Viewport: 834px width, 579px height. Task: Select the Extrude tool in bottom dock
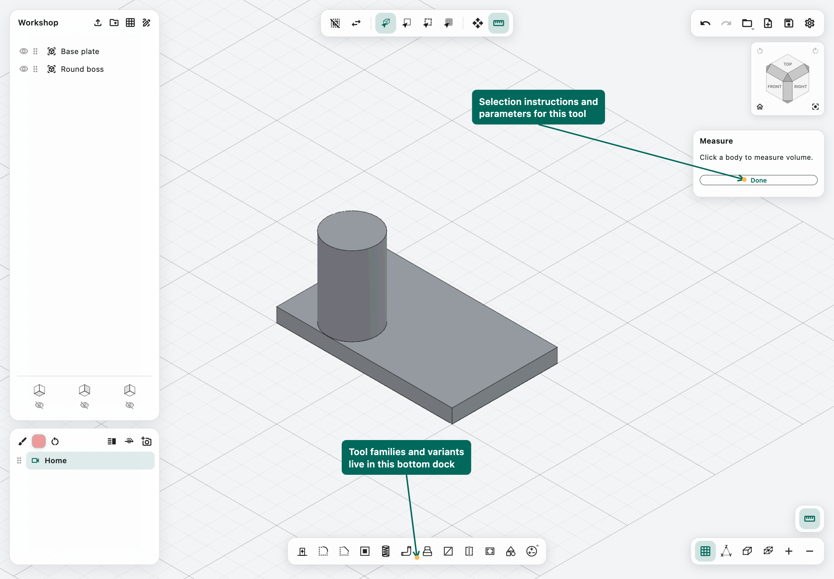pos(302,551)
